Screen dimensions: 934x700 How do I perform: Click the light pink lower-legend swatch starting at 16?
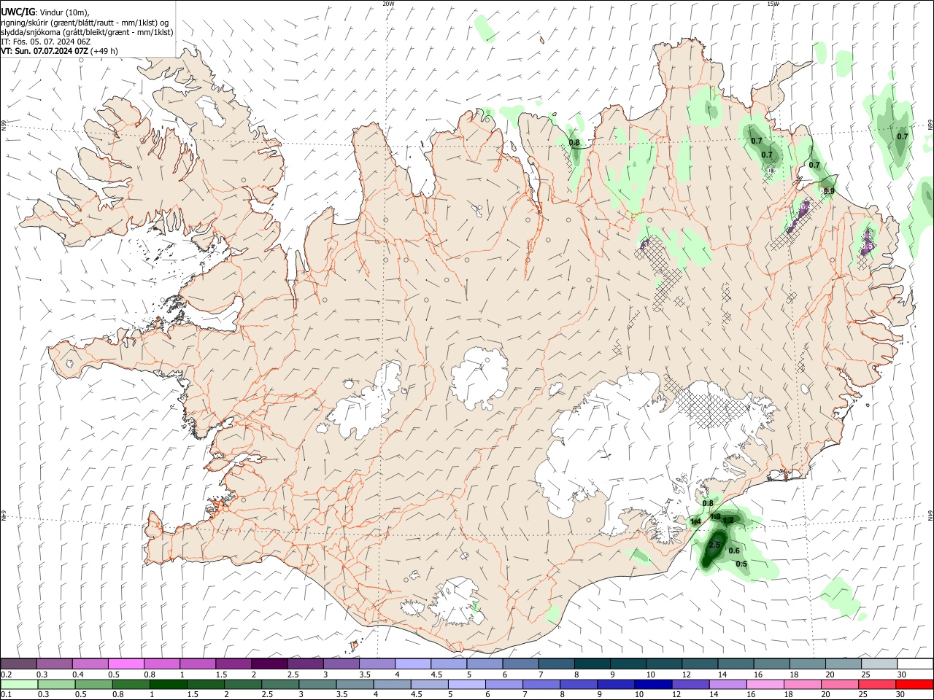tap(764, 684)
